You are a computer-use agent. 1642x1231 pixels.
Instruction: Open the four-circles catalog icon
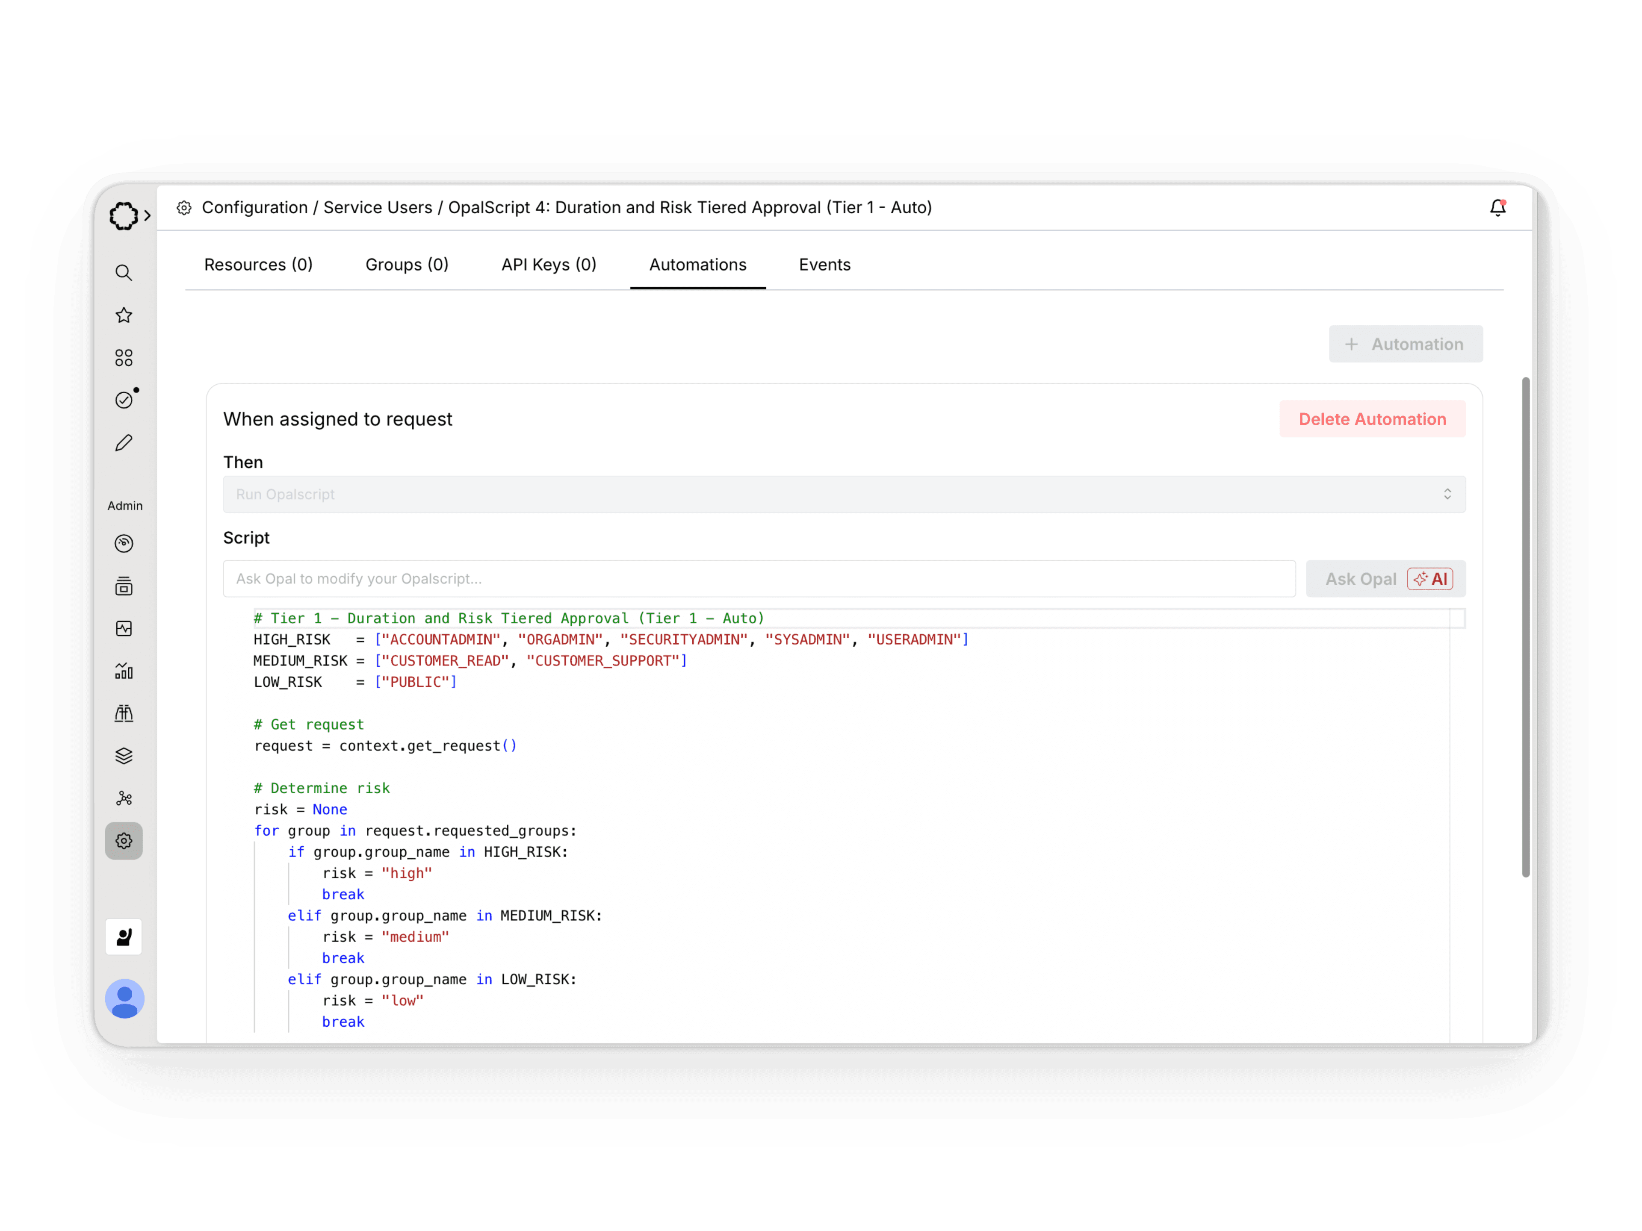[x=124, y=358]
